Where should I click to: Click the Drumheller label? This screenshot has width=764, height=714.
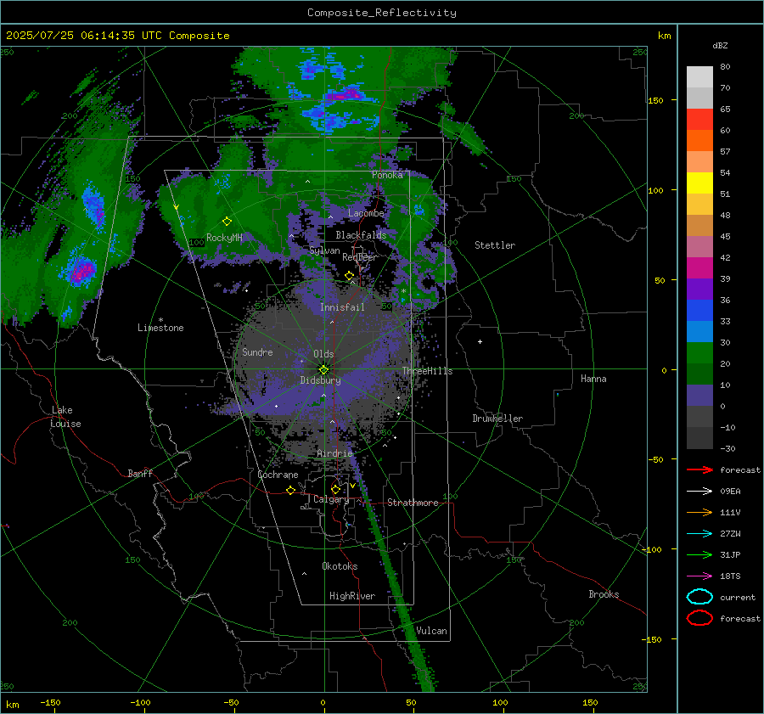(497, 419)
